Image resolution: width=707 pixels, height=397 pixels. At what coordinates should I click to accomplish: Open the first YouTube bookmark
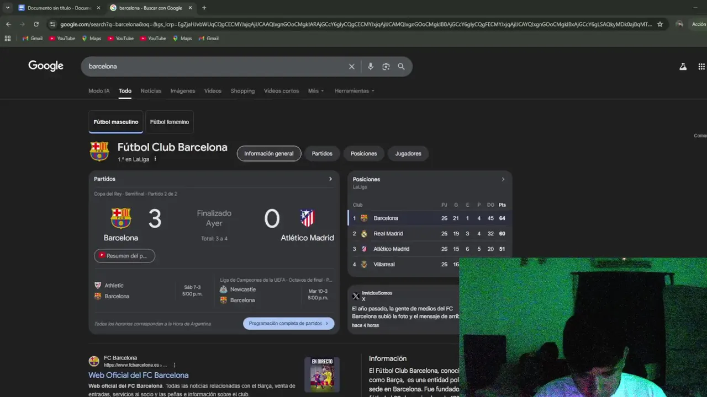(62, 39)
